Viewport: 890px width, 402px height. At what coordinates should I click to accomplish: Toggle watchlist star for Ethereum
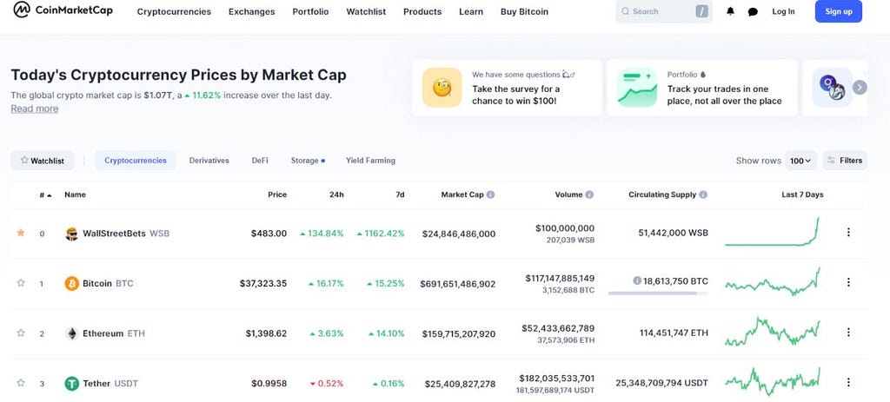click(21, 333)
